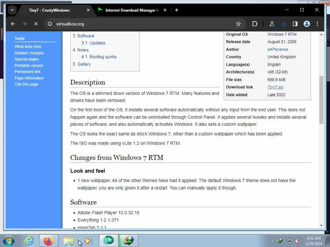Open the Windows Start orb
Image resolution: width=330 pixels, height=247 pixels.
[x=9, y=241]
